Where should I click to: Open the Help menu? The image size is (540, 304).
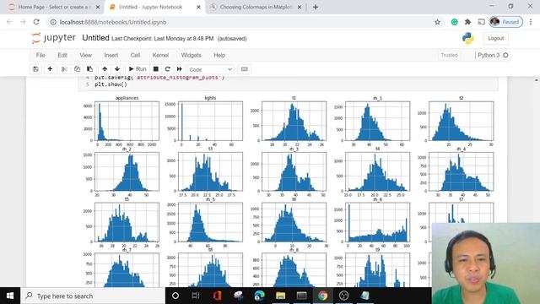click(219, 55)
